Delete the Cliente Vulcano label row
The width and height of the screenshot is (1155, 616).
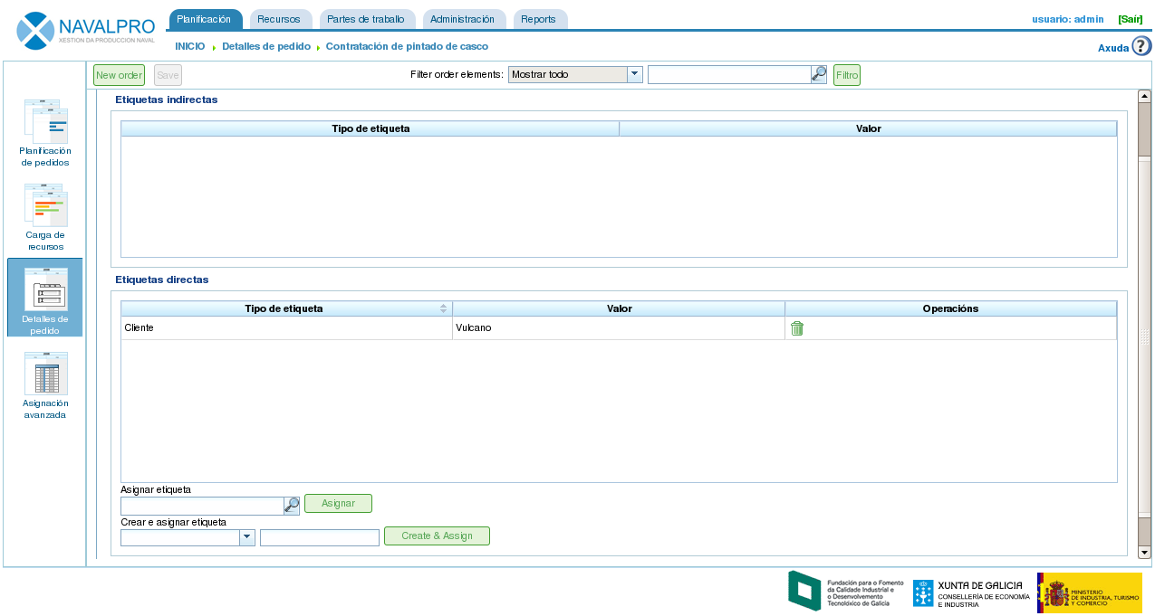pos(797,328)
